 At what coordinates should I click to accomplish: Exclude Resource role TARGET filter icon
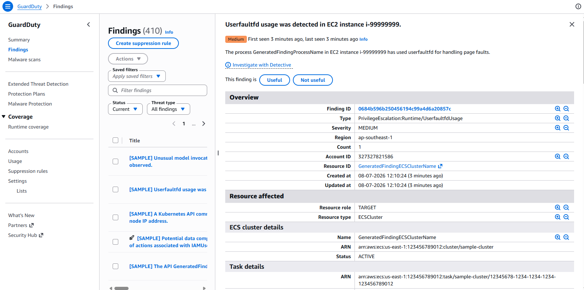566,207
